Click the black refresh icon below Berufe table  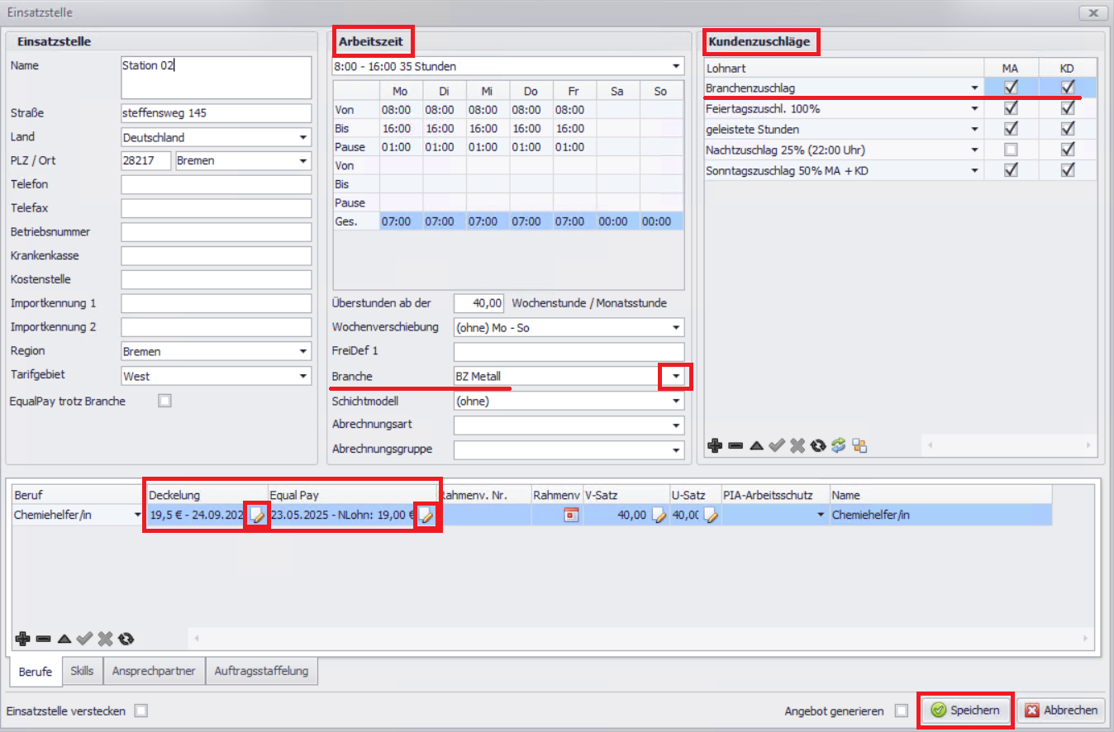pos(126,639)
